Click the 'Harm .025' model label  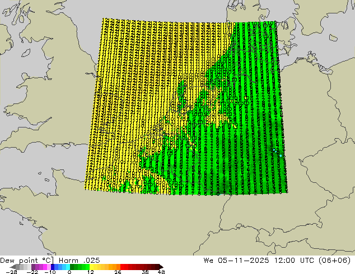(x=80, y=261)
